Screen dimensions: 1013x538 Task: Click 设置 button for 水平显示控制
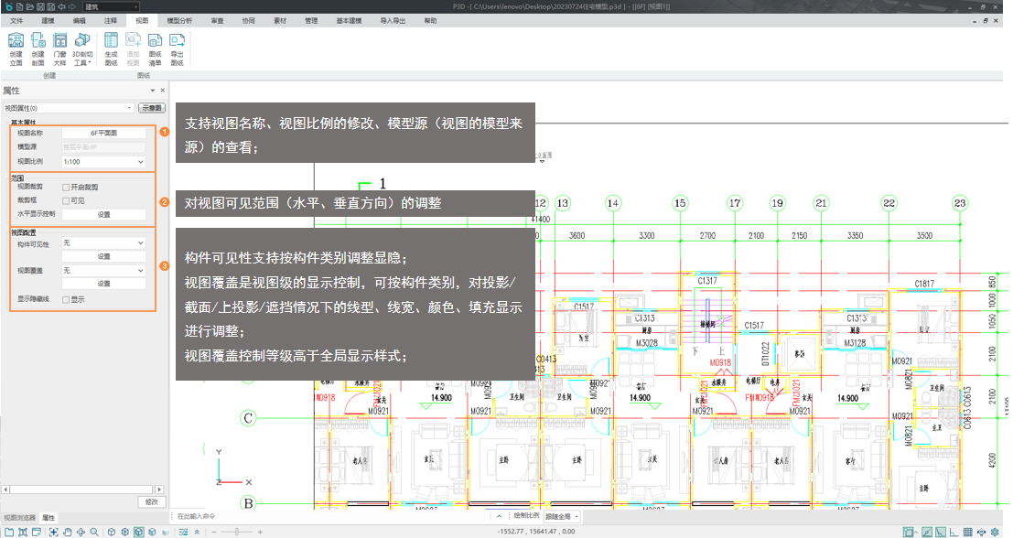tap(103, 214)
